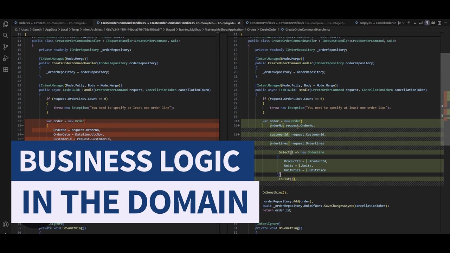Open the Accounts menu icon
Screen dimensions: 450x253
(x=6, y=224)
